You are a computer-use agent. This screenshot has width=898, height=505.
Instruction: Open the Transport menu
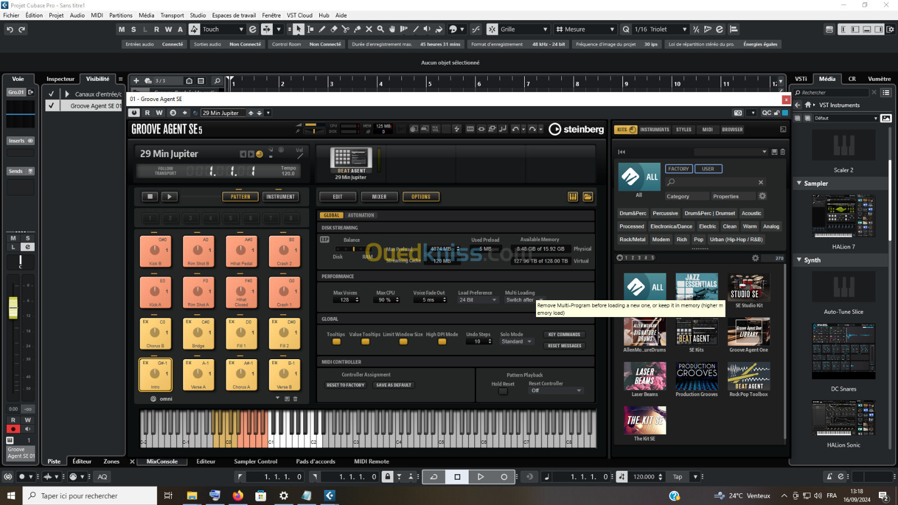[172, 15]
